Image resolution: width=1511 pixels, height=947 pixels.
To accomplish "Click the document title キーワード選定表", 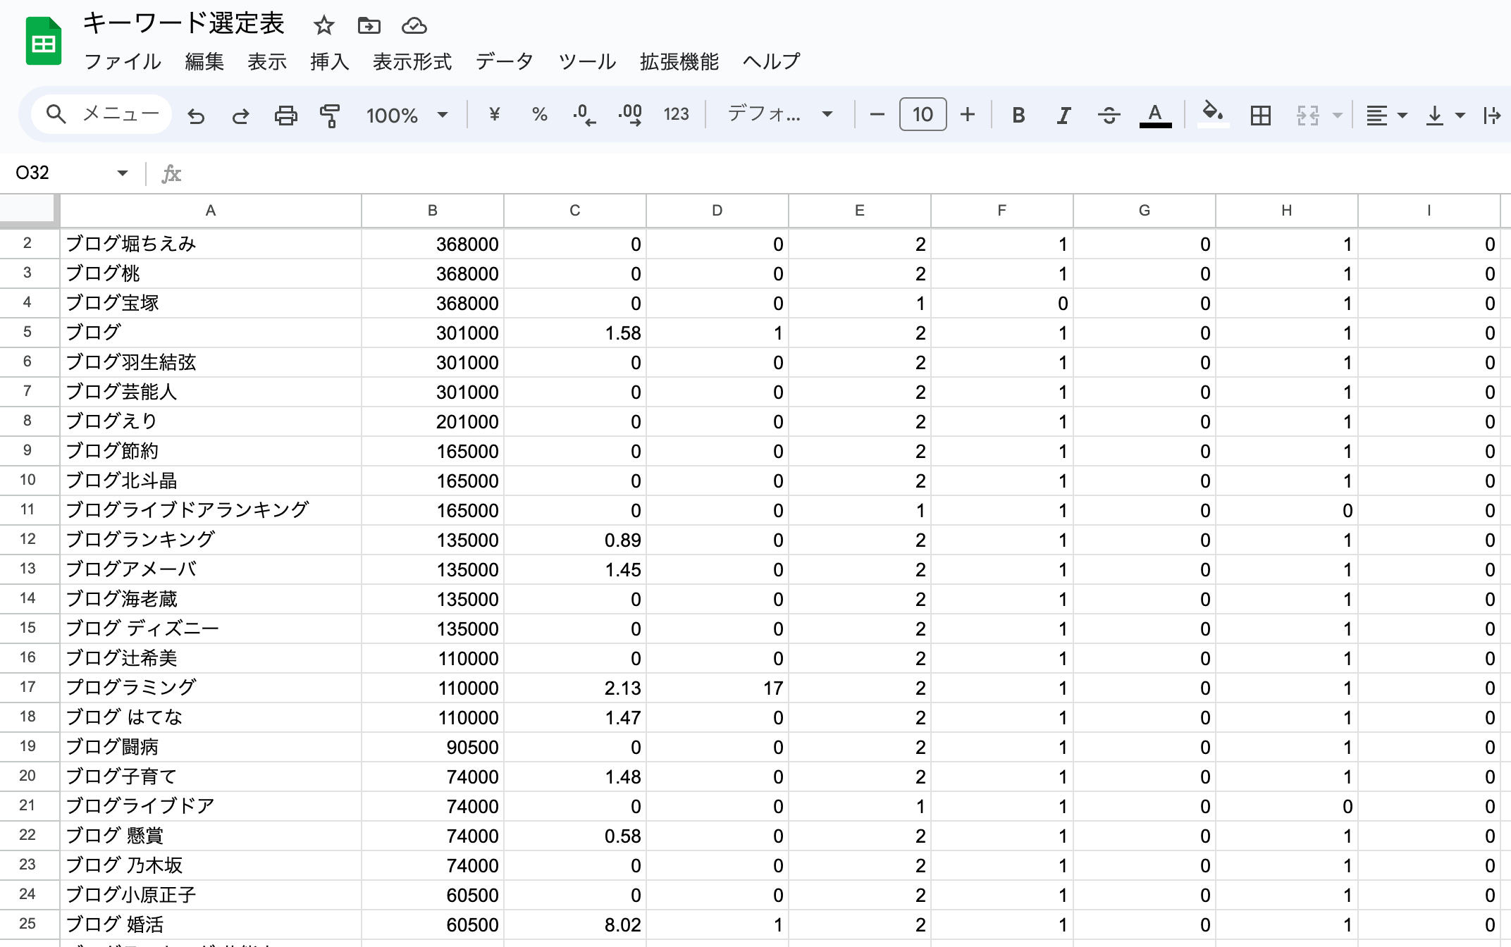I will click(x=183, y=23).
